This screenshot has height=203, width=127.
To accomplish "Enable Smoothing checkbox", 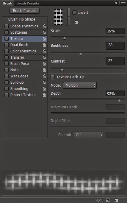I will 7,89.
